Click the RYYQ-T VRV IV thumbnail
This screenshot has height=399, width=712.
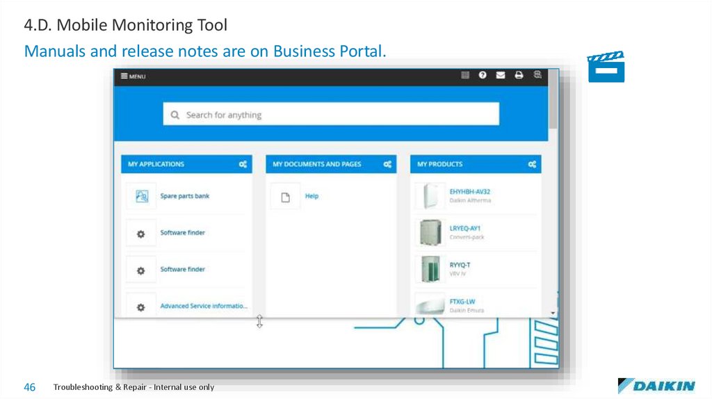pyautogui.click(x=430, y=269)
